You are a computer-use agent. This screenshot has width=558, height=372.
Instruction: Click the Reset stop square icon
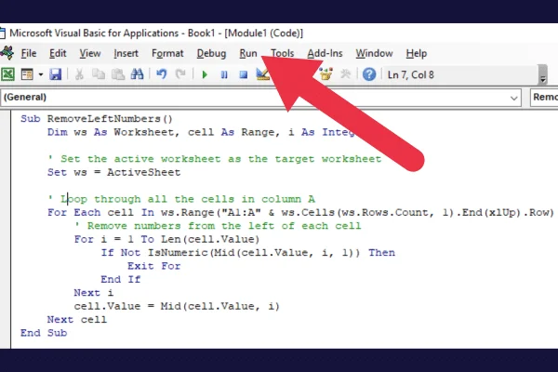point(244,74)
